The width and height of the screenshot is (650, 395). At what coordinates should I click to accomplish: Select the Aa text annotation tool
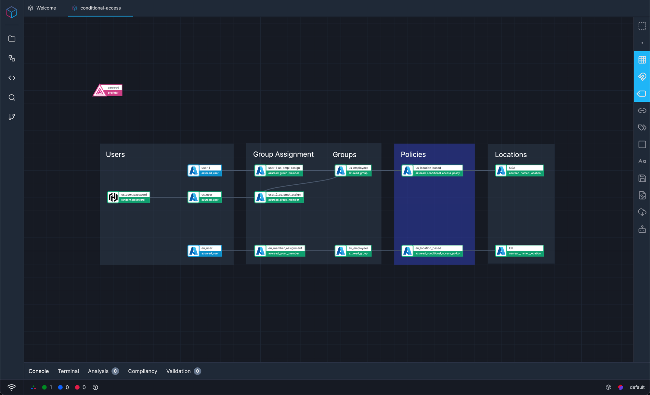tap(642, 161)
